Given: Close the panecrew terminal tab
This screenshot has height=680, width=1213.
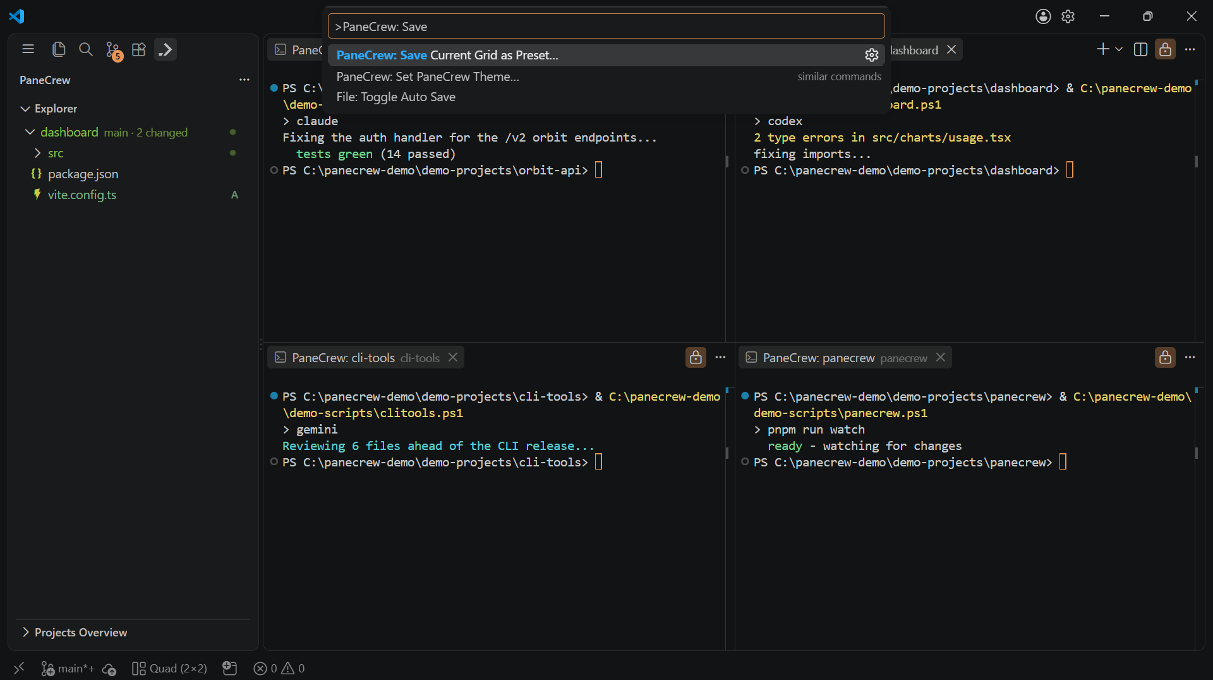Looking at the screenshot, I should (941, 358).
